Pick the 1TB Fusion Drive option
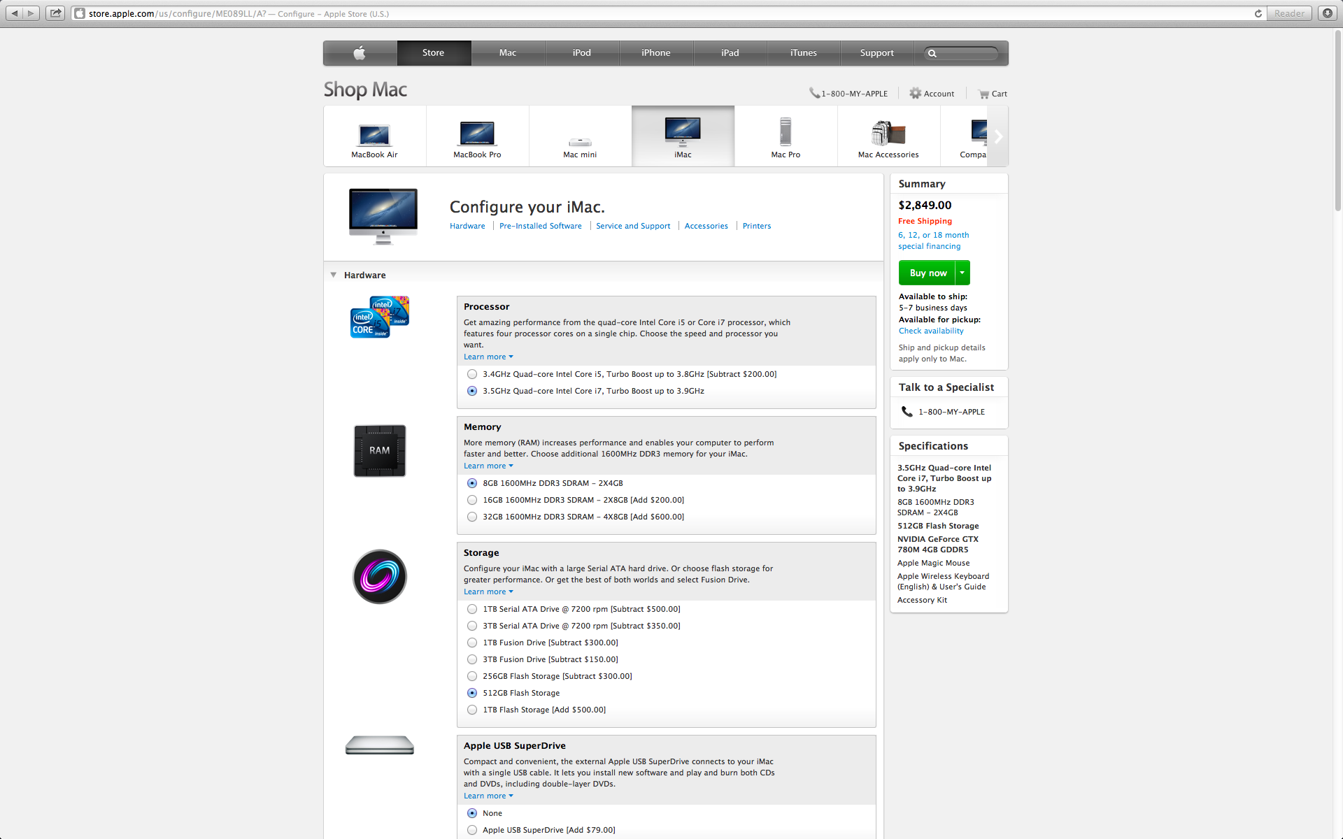The width and height of the screenshot is (1343, 839). click(472, 643)
